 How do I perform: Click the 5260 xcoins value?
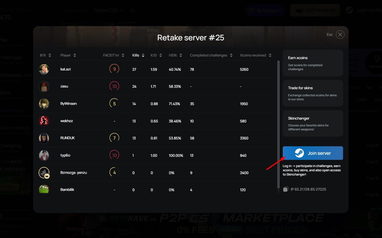pos(244,69)
